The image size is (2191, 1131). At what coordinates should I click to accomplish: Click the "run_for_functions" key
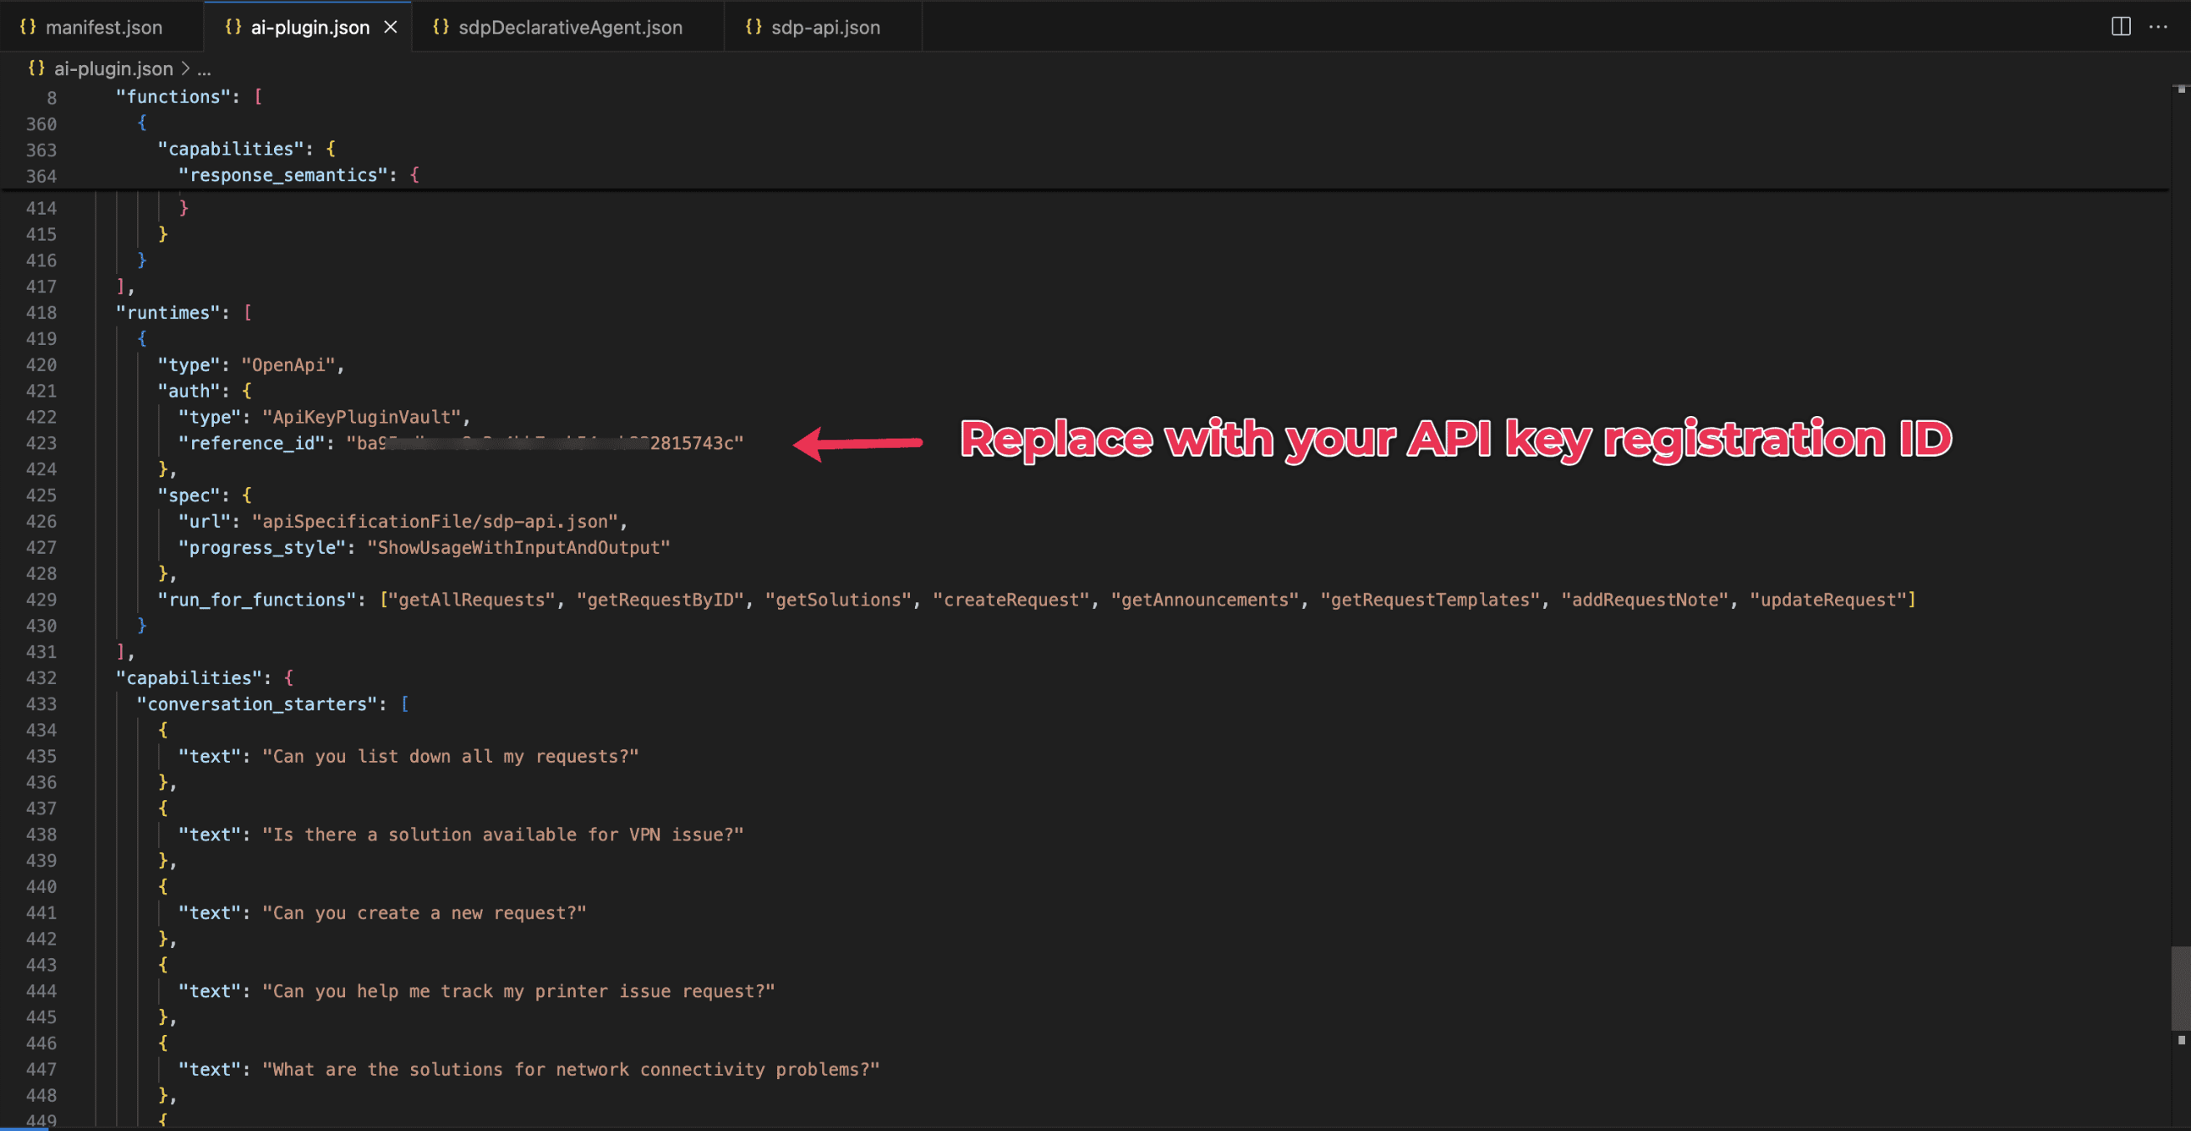257,600
